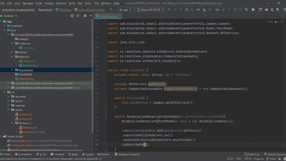The height and width of the screenshot is (161, 286).
Task: Click the Search Everywhere magnifier icon
Action: [285, 9]
